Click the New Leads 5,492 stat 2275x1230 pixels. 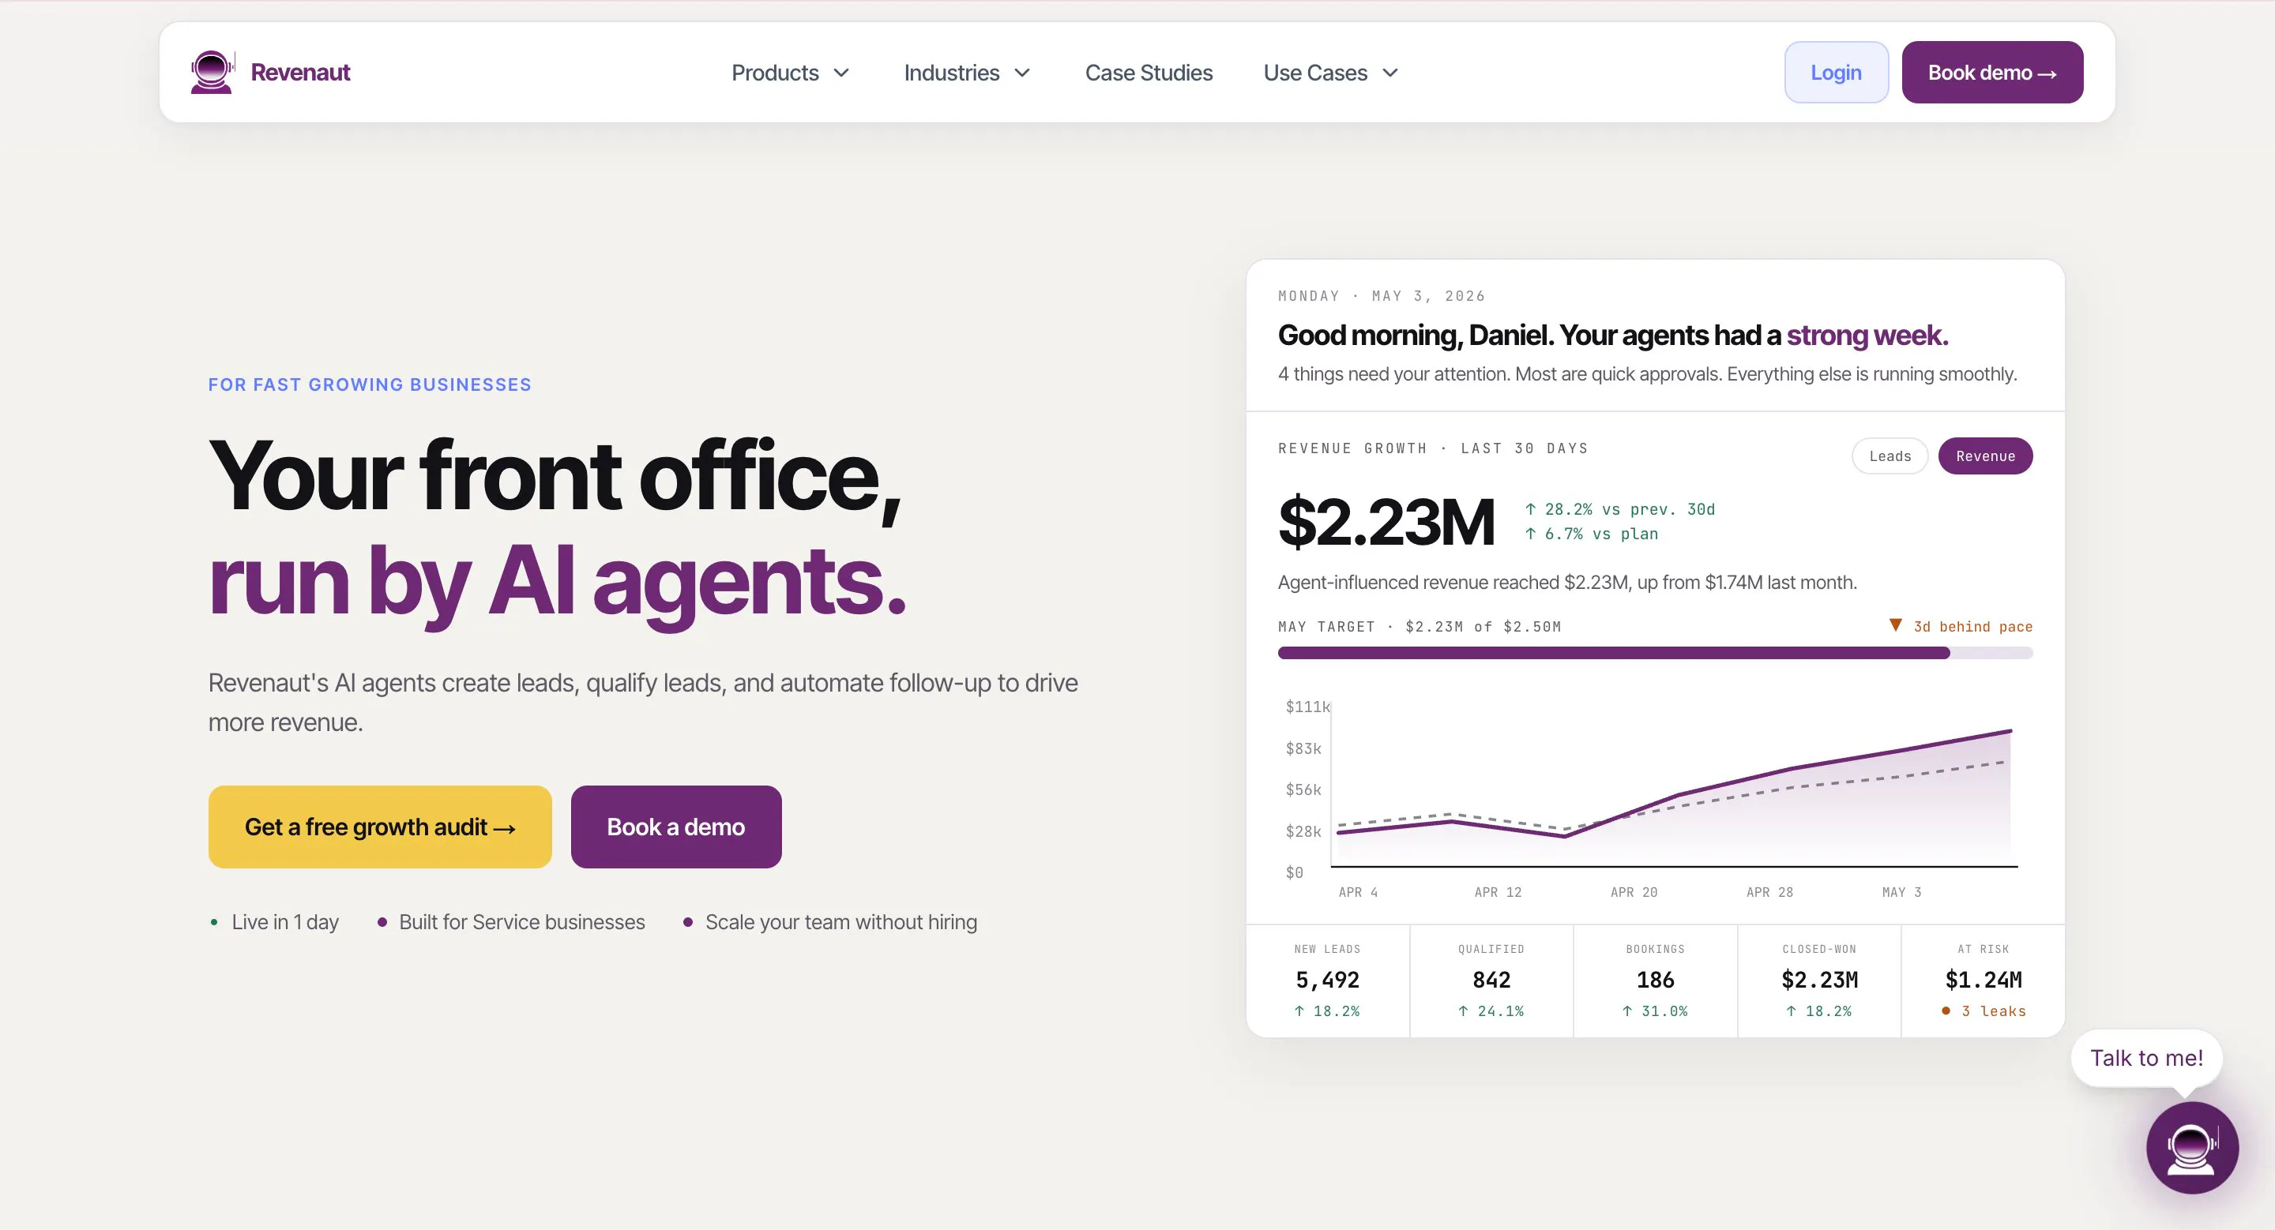1327,981
